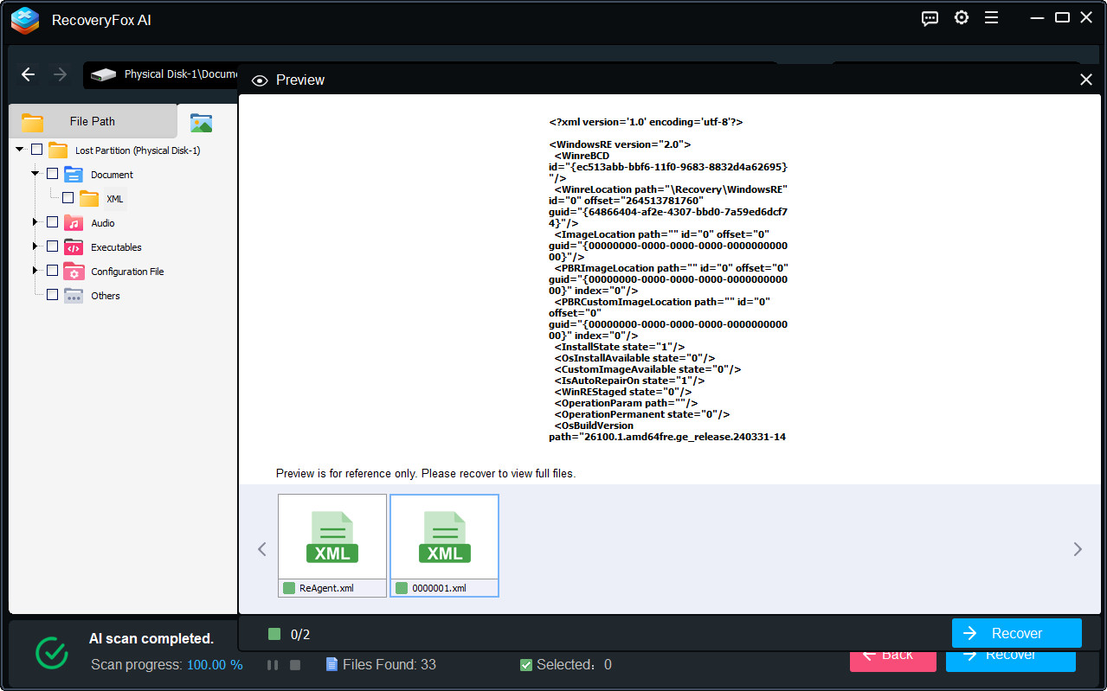Click the Executables code folder icon

click(x=74, y=246)
